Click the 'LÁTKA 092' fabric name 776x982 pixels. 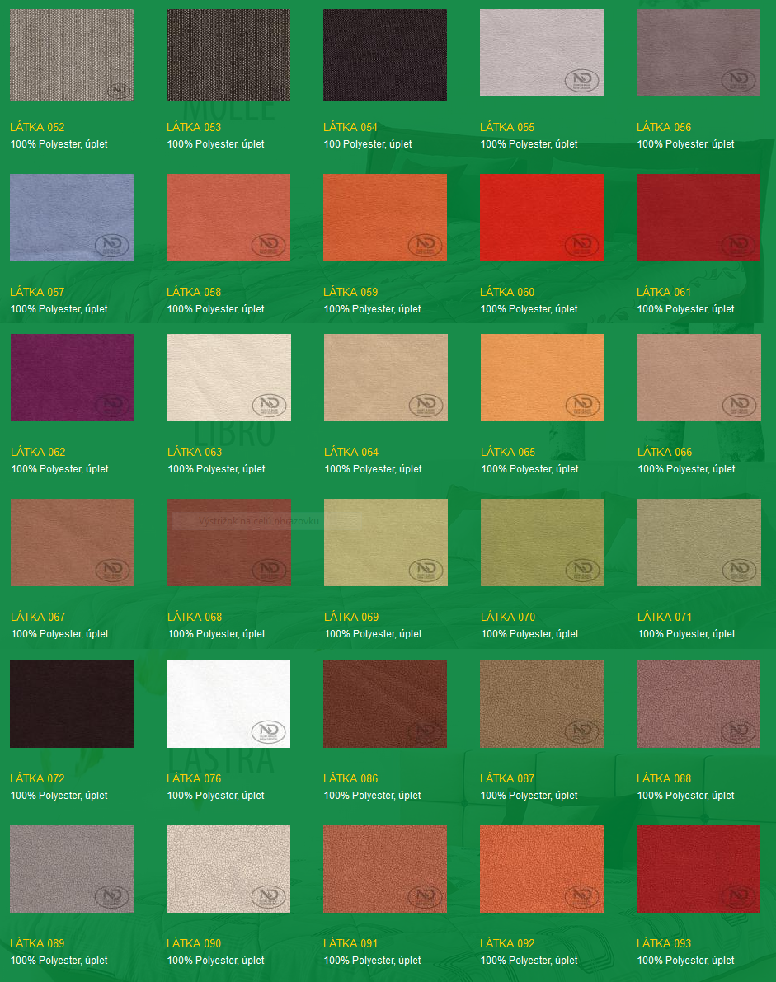pyautogui.click(x=507, y=943)
